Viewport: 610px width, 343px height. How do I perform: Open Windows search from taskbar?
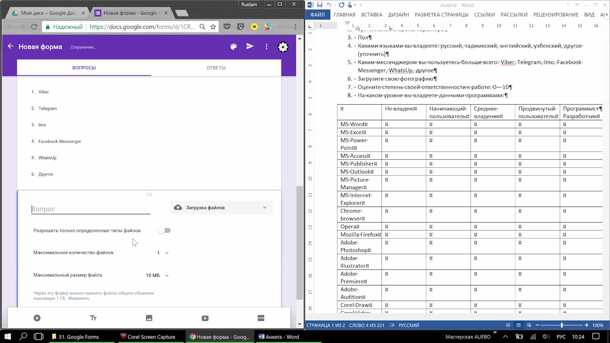click(x=23, y=337)
